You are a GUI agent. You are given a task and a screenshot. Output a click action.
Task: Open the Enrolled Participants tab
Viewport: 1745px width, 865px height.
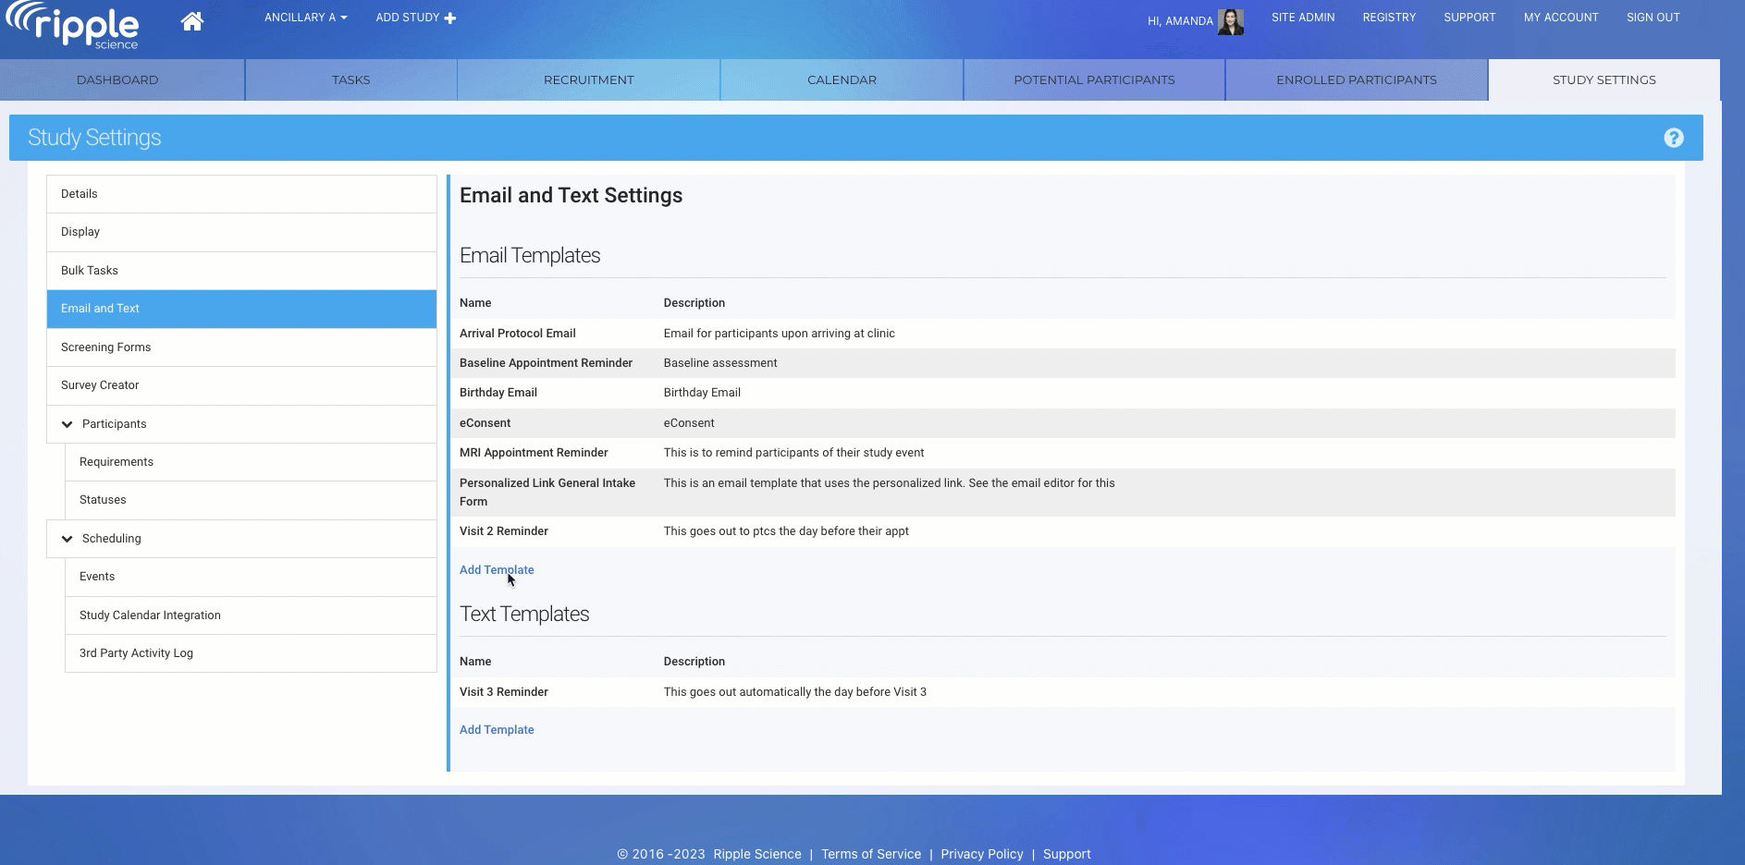tap(1356, 80)
